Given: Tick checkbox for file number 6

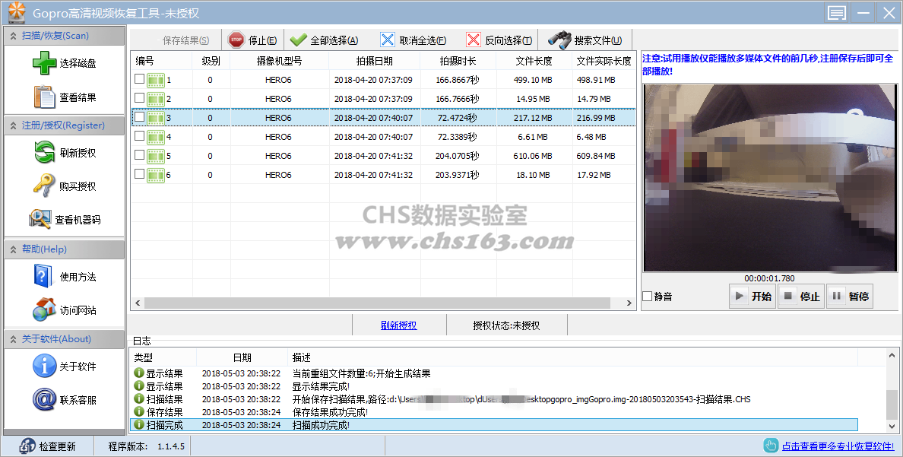Looking at the screenshot, I should pos(139,174).
